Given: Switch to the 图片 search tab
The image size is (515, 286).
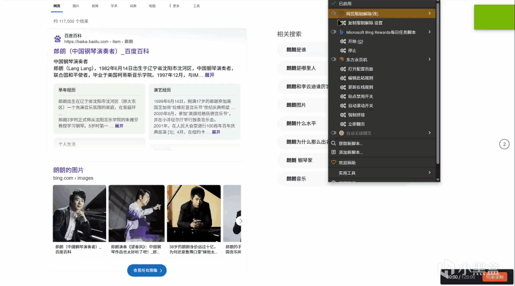Looking at the screenshot, I should (76, 6).
